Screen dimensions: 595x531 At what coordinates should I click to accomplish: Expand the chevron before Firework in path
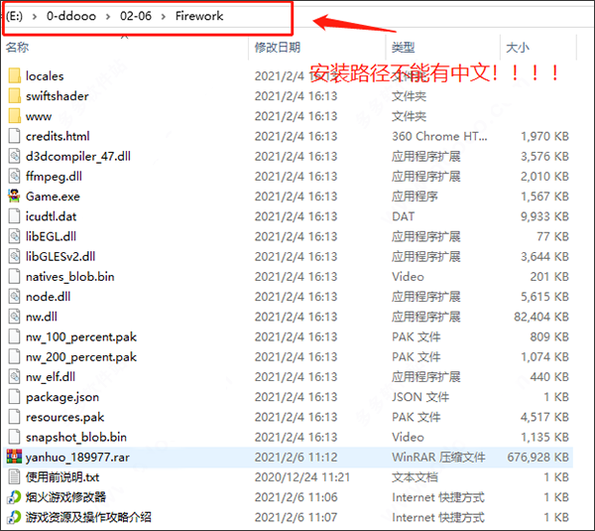point(163,17)
